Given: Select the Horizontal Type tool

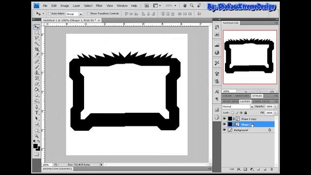Looking at the screenshot, I should tap(37, 113).
